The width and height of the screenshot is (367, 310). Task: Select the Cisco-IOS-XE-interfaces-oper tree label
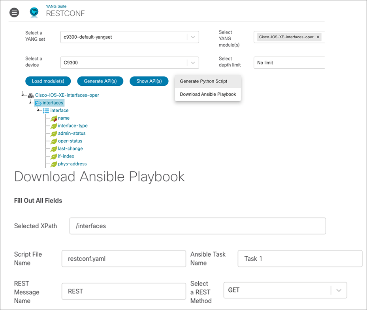tap(67, 95)
